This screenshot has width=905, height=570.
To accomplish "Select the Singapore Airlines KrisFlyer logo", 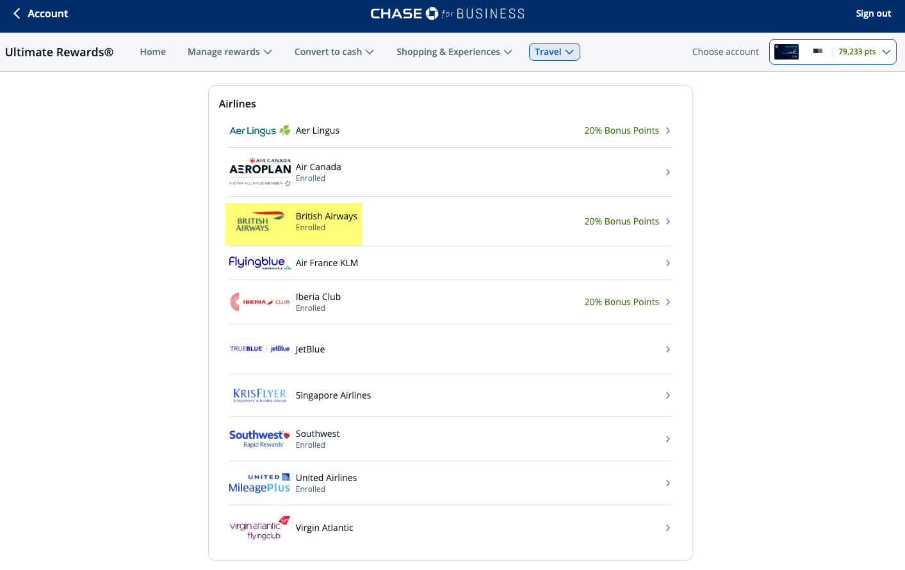I will click(259, 395).
